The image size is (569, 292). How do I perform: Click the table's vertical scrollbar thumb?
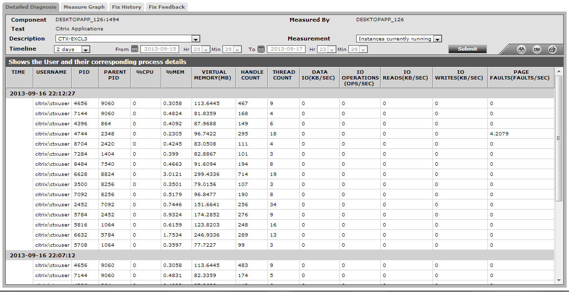(558, 138)
